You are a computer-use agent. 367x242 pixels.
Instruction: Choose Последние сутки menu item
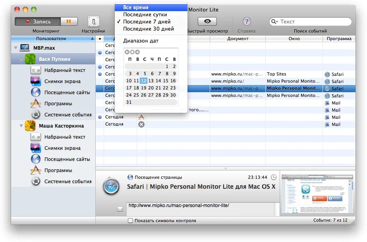pos(151,15)
